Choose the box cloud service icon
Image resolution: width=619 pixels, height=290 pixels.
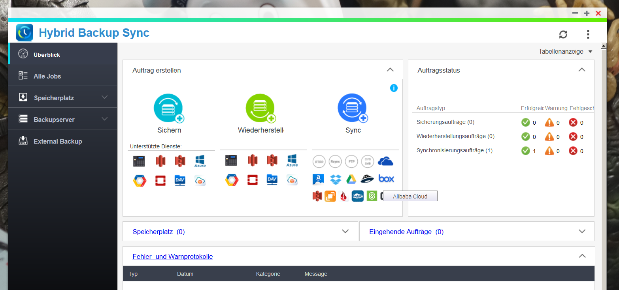(x=386, y=179)
